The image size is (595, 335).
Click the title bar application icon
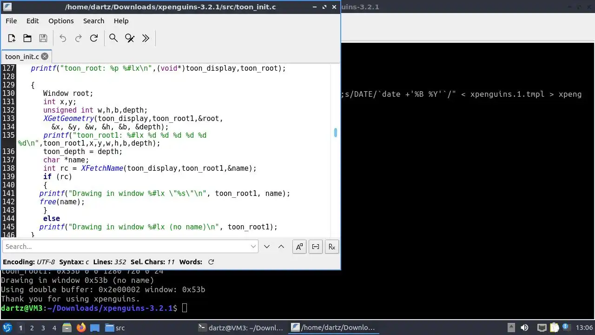tap(7, 7)
